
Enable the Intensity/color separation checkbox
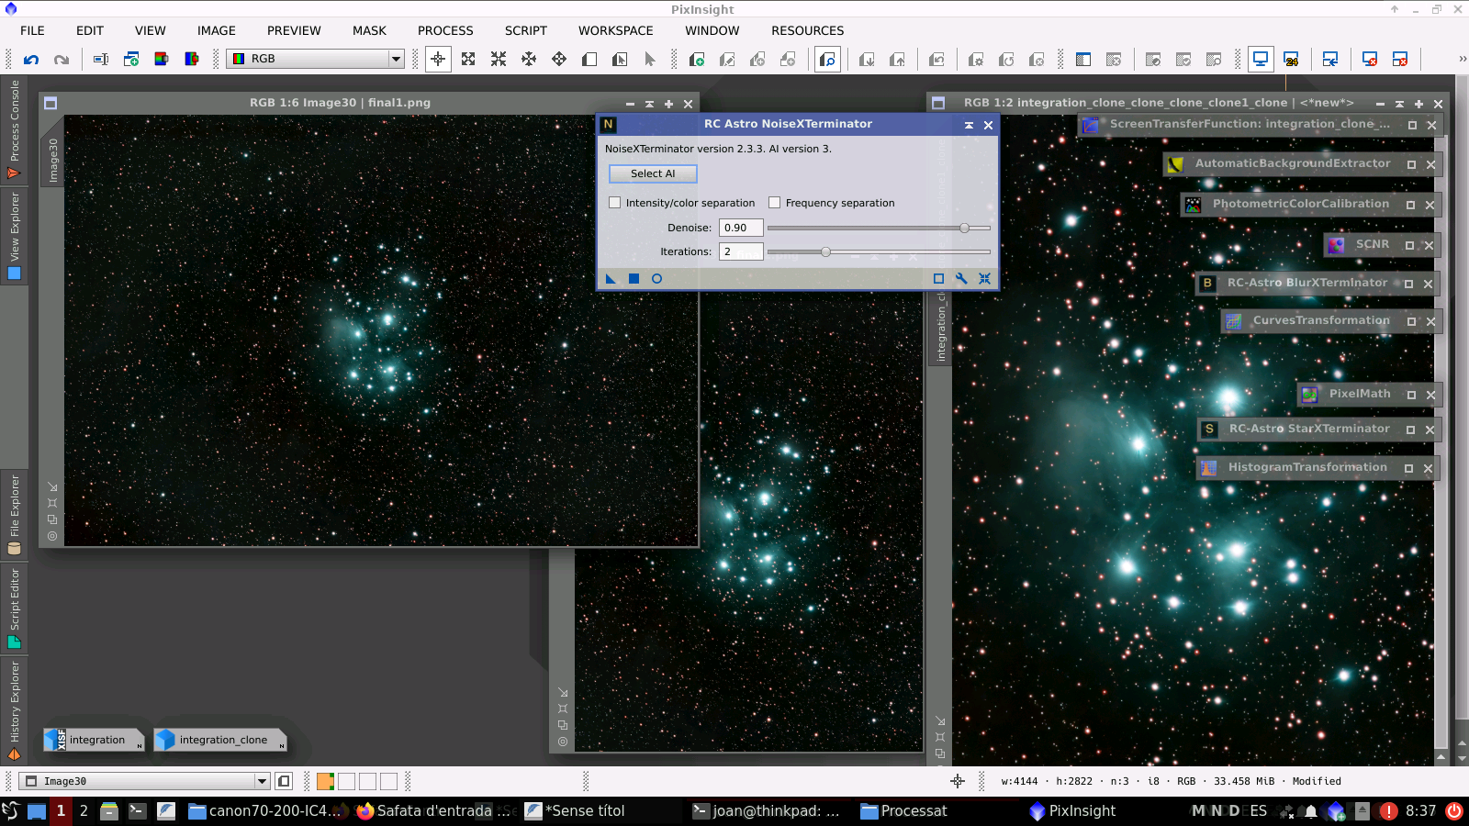[x=615, y=202]
